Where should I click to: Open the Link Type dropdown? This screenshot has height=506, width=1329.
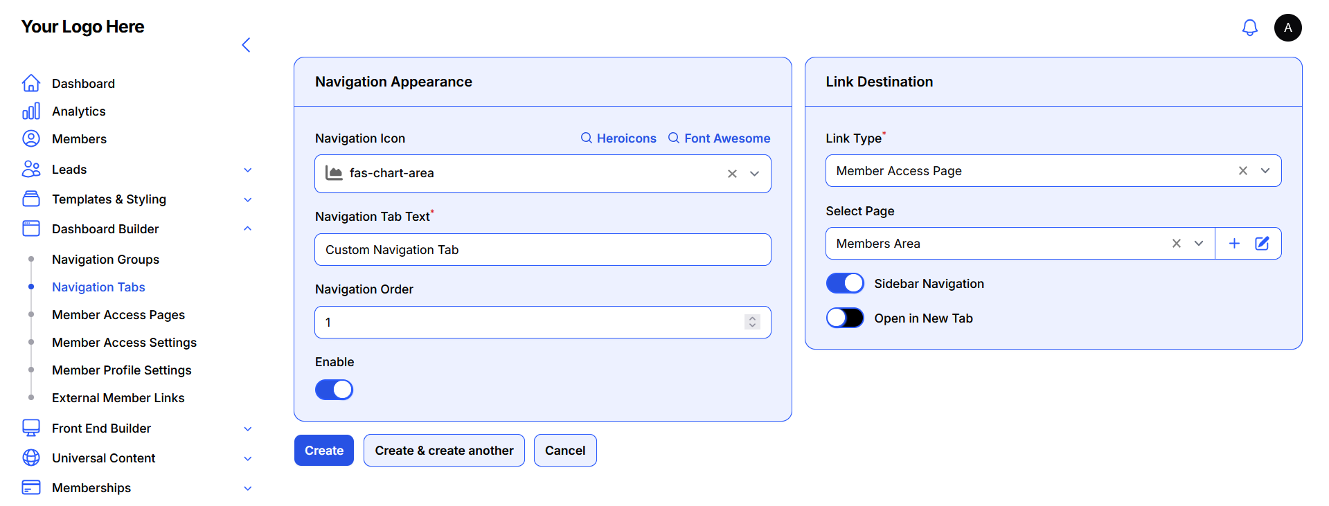tap(1265, 171)
